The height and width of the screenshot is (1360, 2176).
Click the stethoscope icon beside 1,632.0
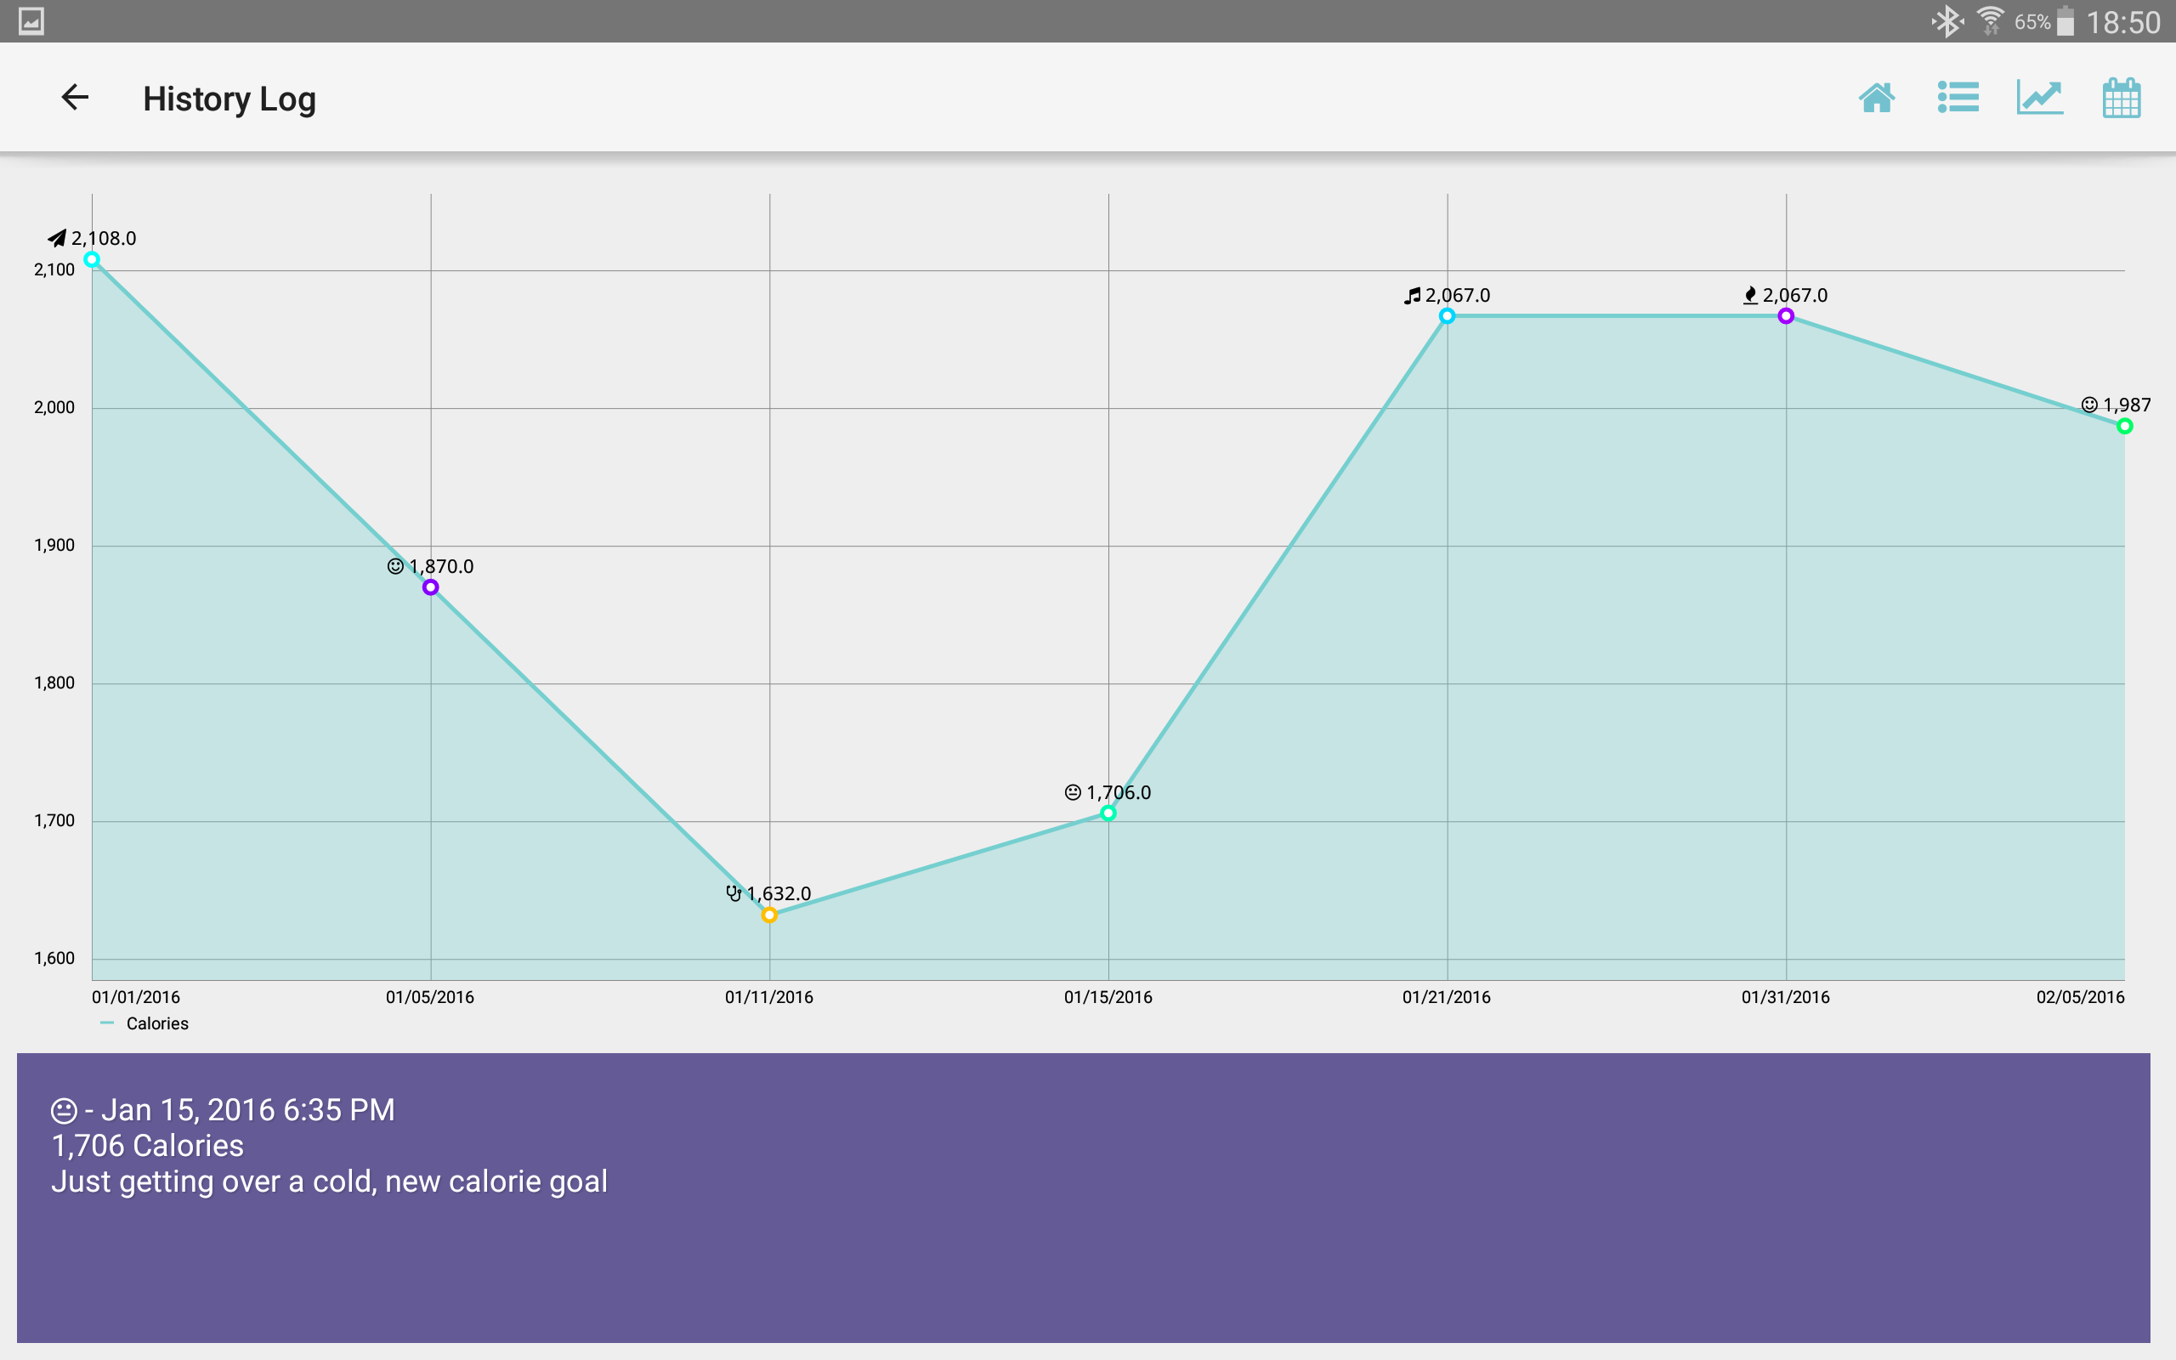(x=734, y=893)
